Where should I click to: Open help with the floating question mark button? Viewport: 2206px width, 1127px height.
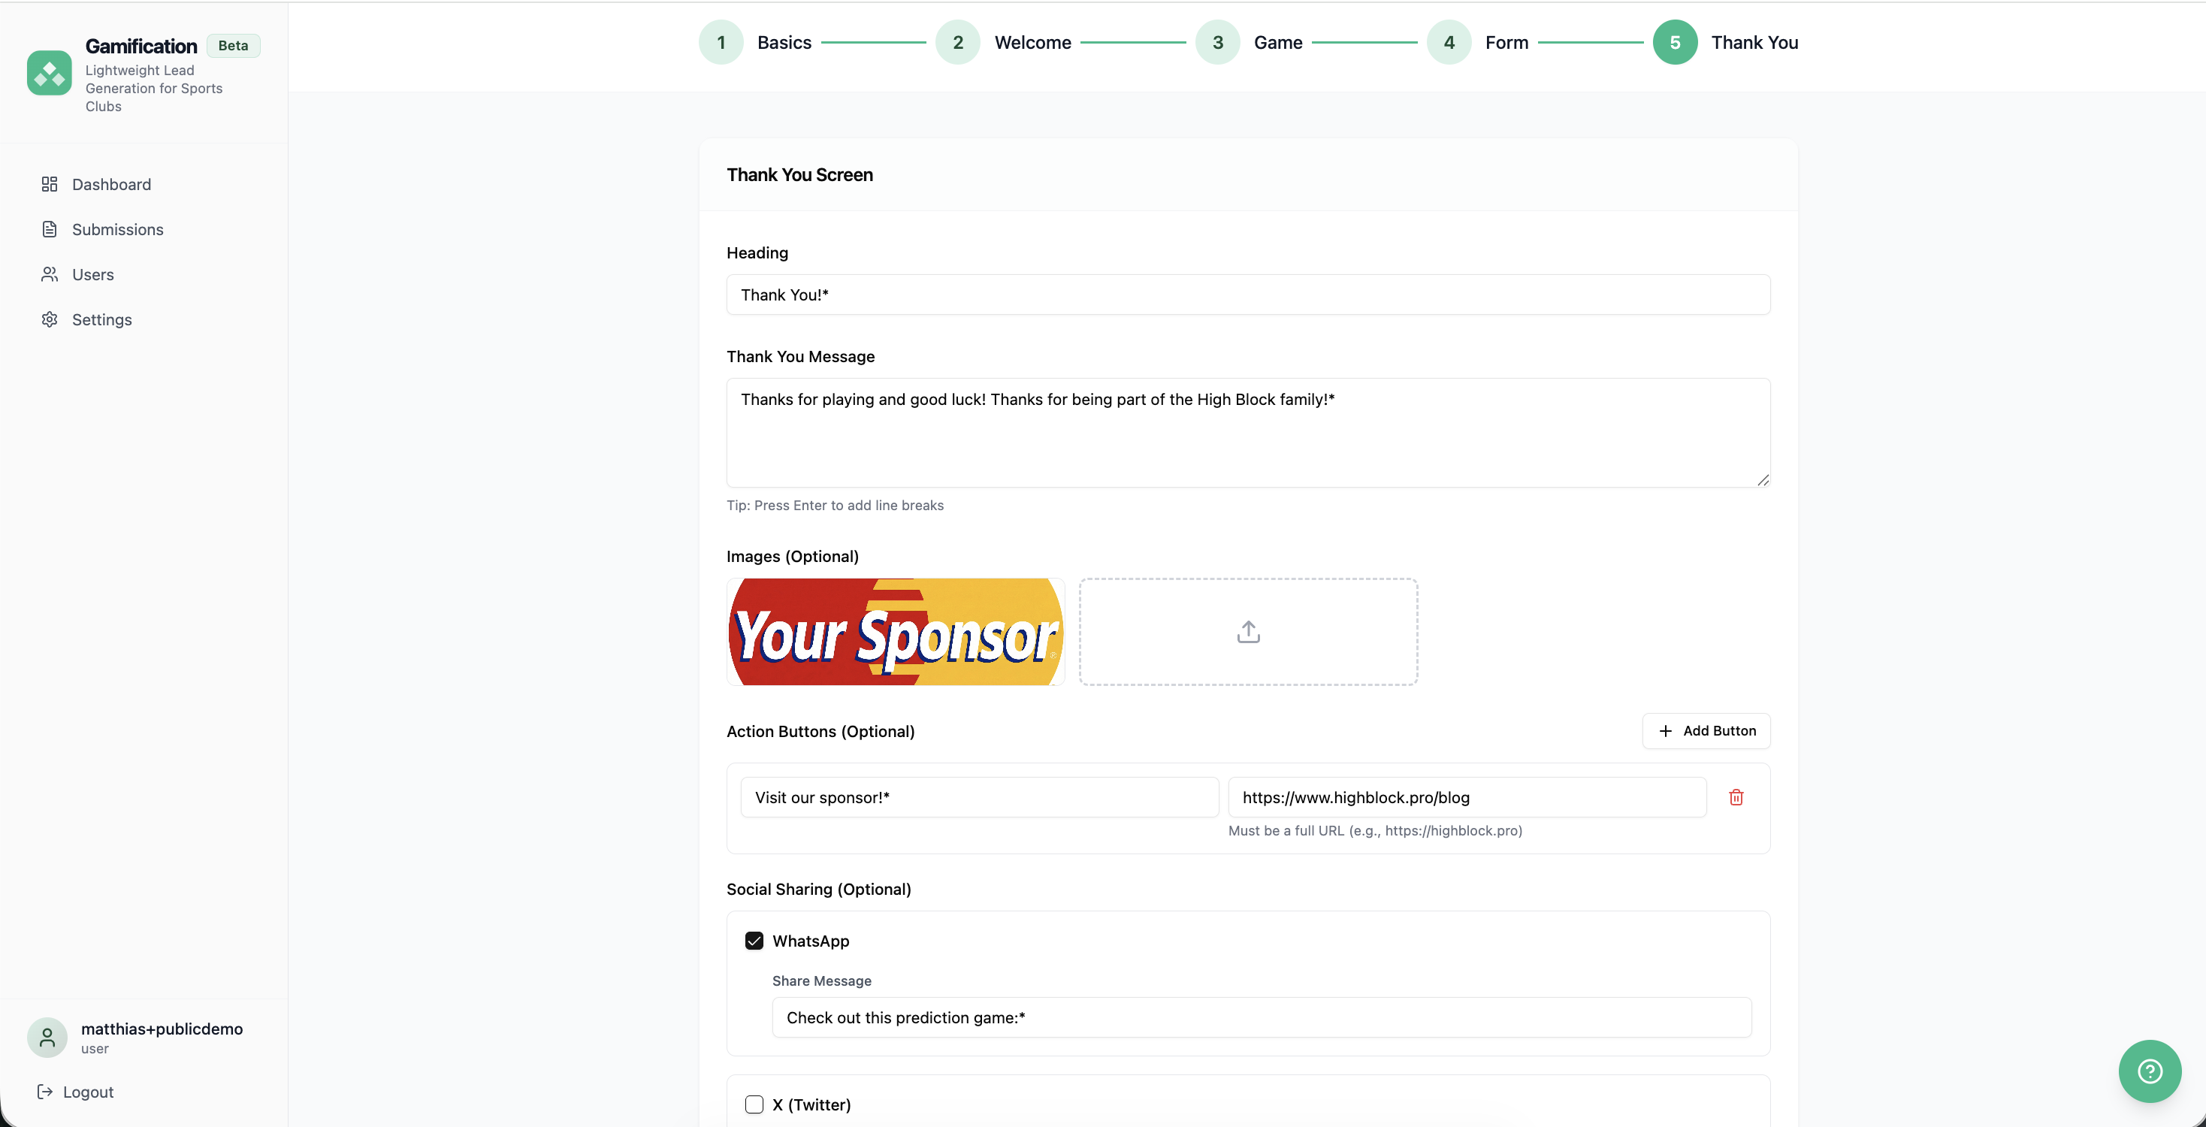[x=2150, y=1071]
